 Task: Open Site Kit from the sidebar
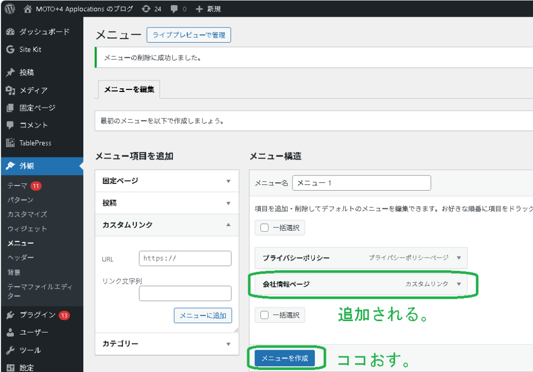click(30, 49)
